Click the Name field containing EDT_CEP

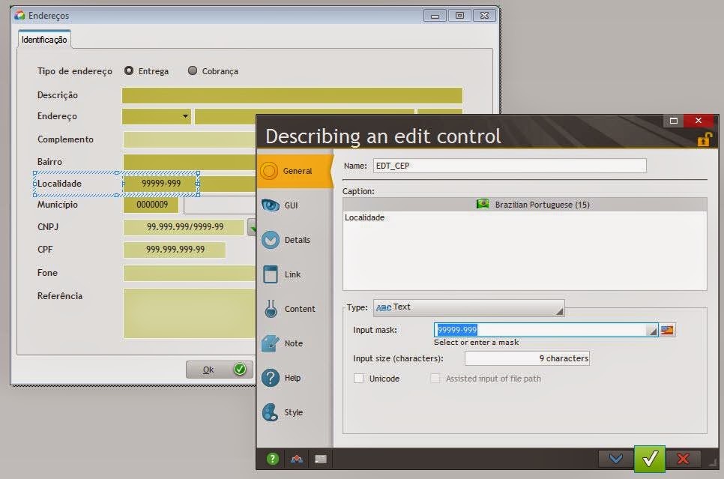click(x=510, y=166)
